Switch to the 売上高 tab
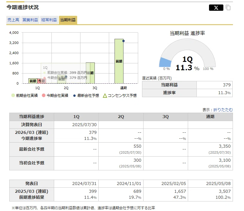 (x=13, y=20)
